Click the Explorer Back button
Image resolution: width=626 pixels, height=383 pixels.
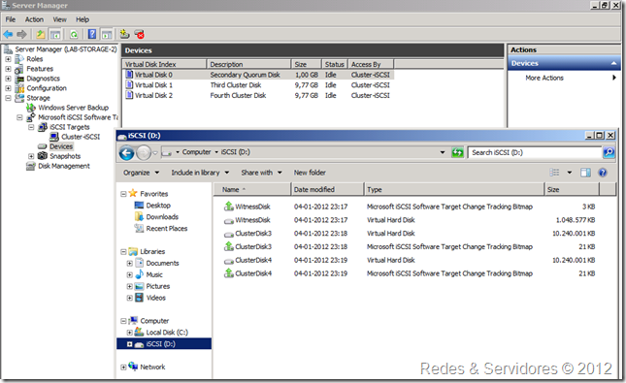click(x=126, y=152)
